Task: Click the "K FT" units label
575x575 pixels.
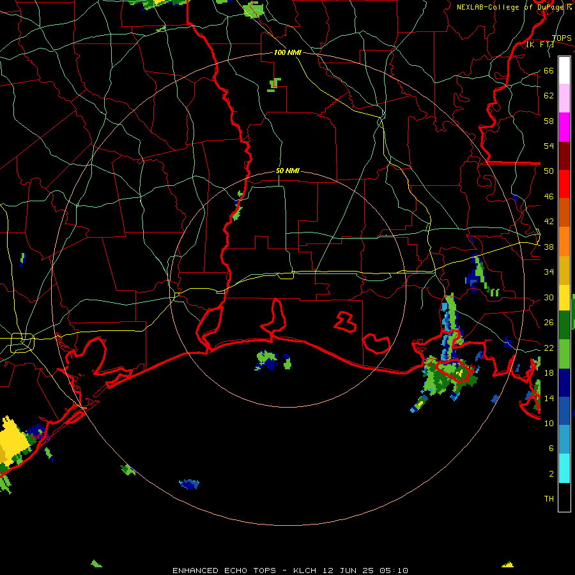Action: 540,45
